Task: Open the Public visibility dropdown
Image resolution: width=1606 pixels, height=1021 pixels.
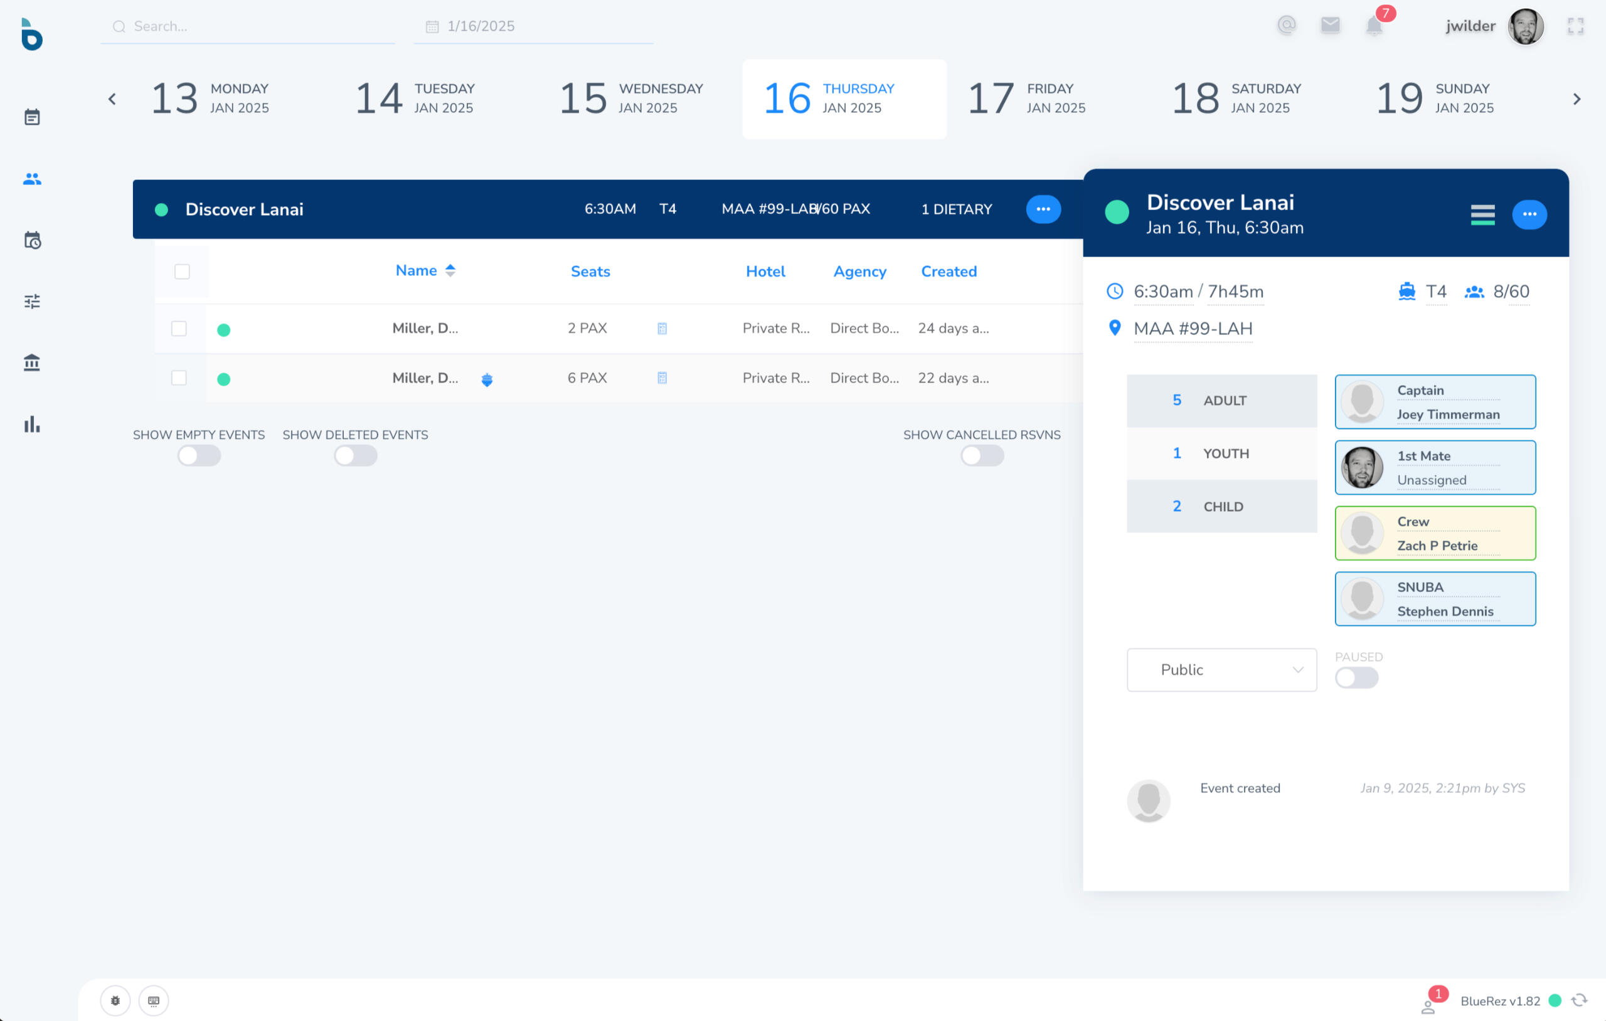Action: [1221, 670]
